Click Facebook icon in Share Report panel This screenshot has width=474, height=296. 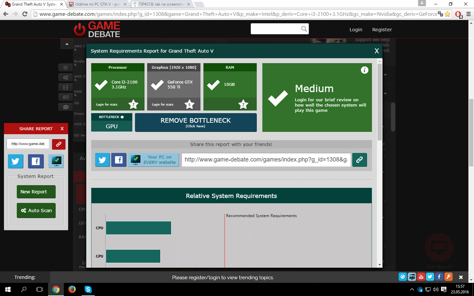click(x=36, y=161)
